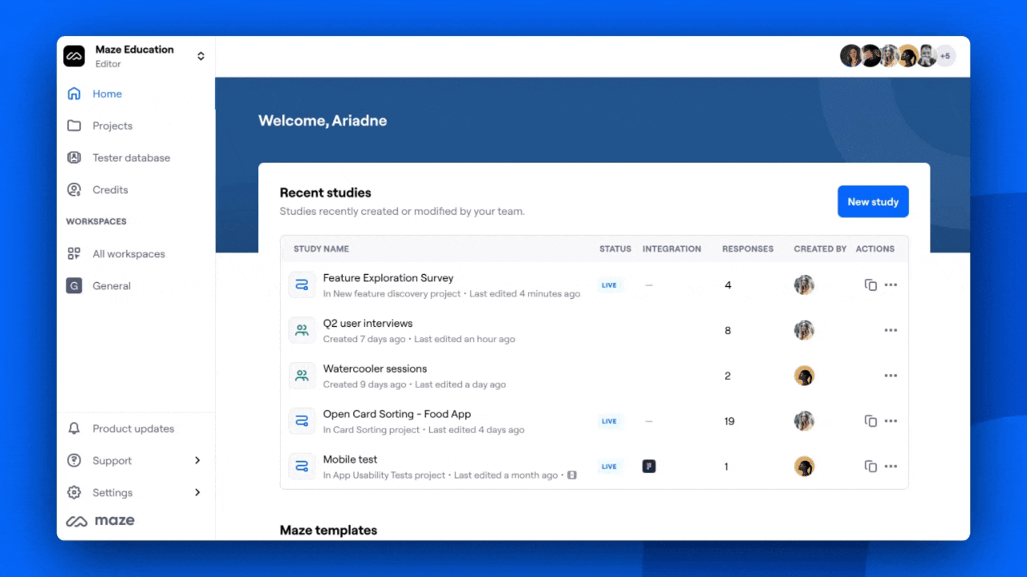Open the Watercooler sessions study
The height and width of the screenshot is (577, 1027).
(375, 369)
